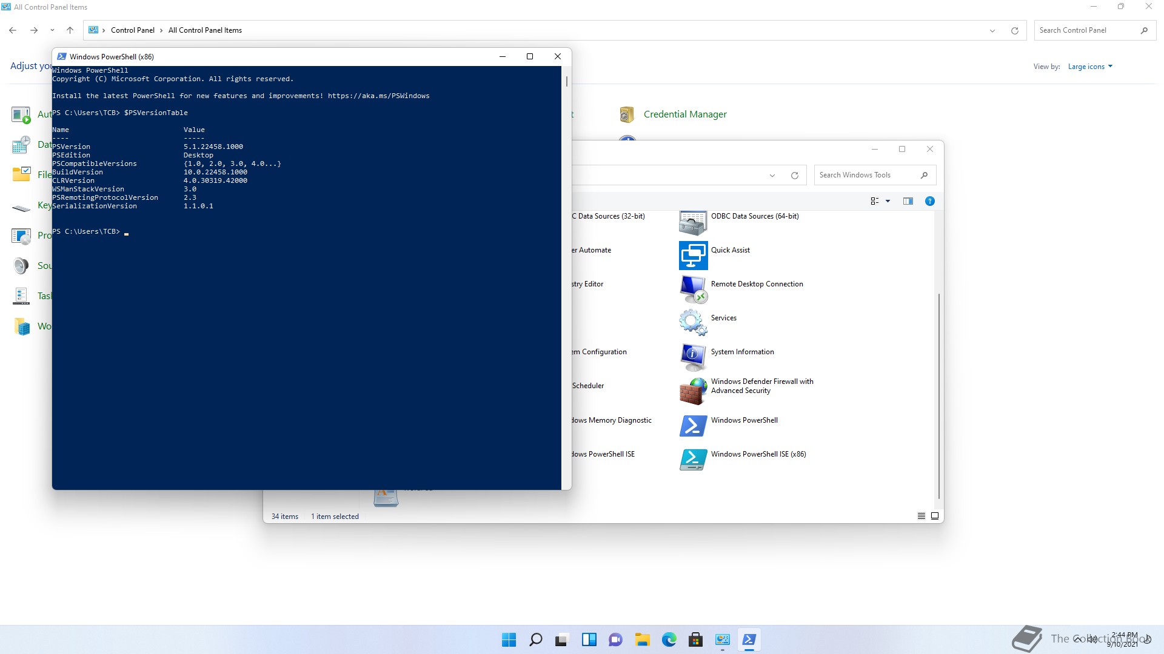Open the Widgets panel from taskbar
The image size is (1164, 654).
589,639
